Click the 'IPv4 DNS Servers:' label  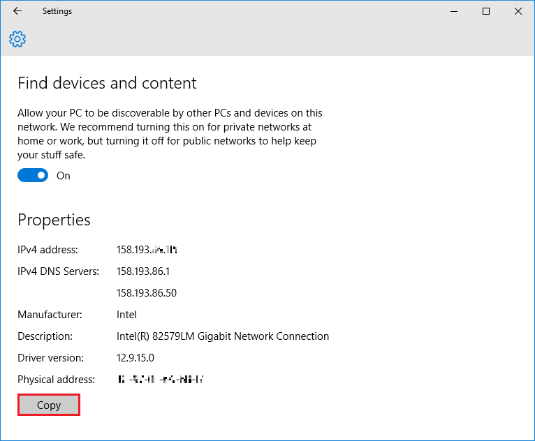(x=58, y=271)
